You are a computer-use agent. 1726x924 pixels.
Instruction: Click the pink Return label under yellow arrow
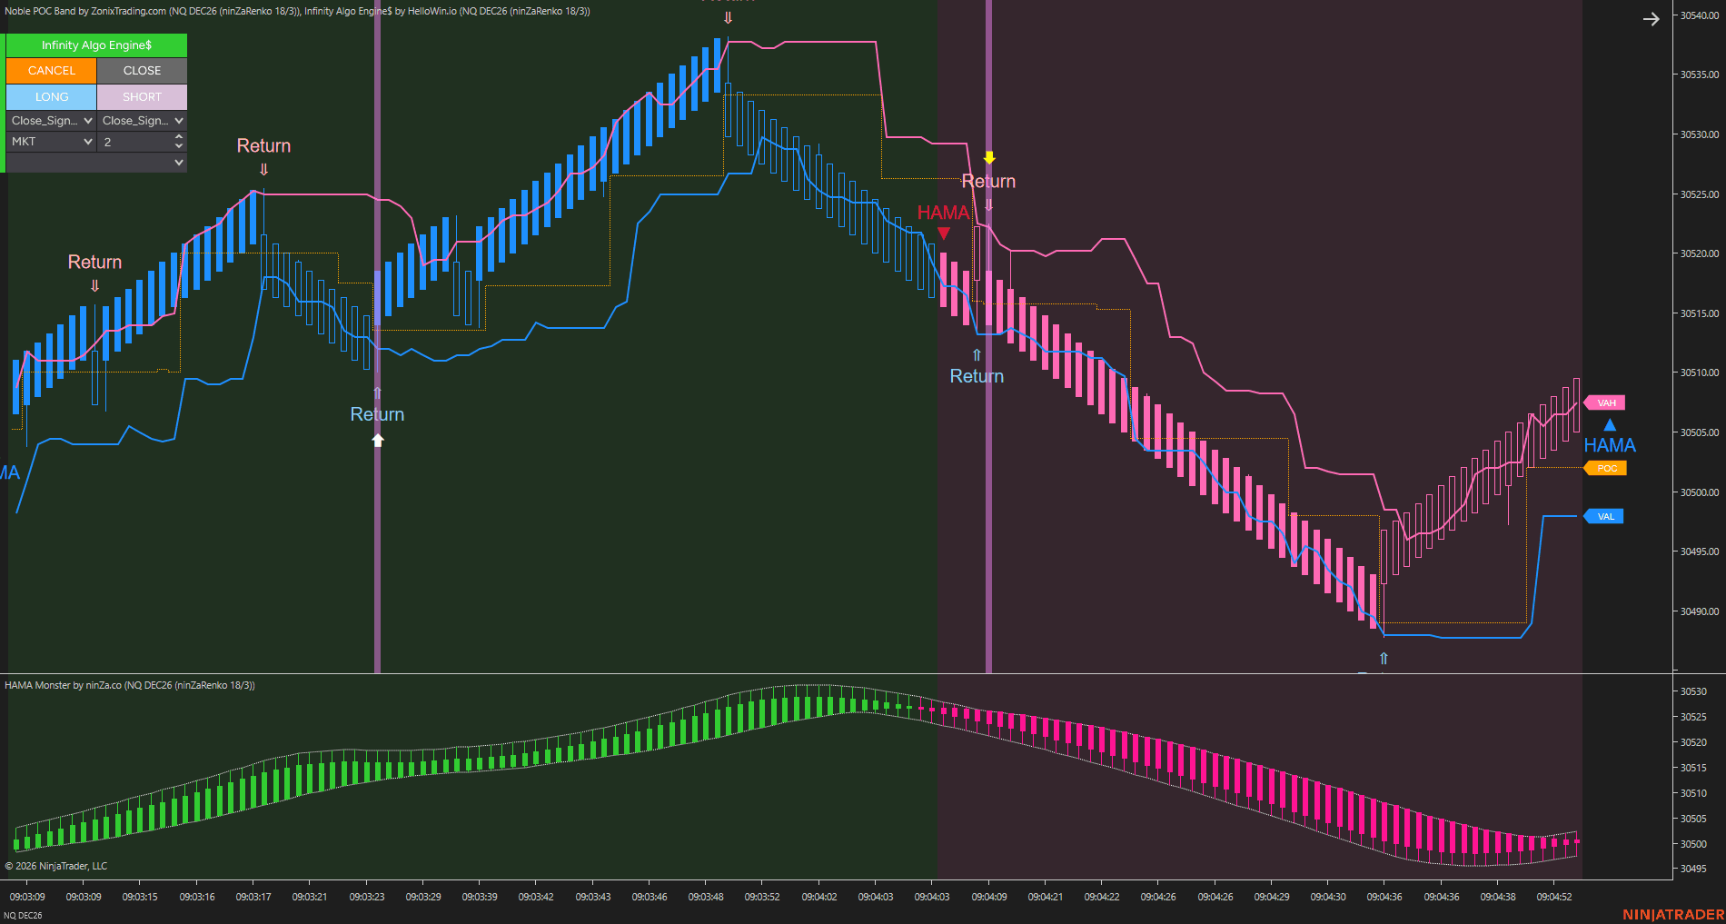(988, 182)
